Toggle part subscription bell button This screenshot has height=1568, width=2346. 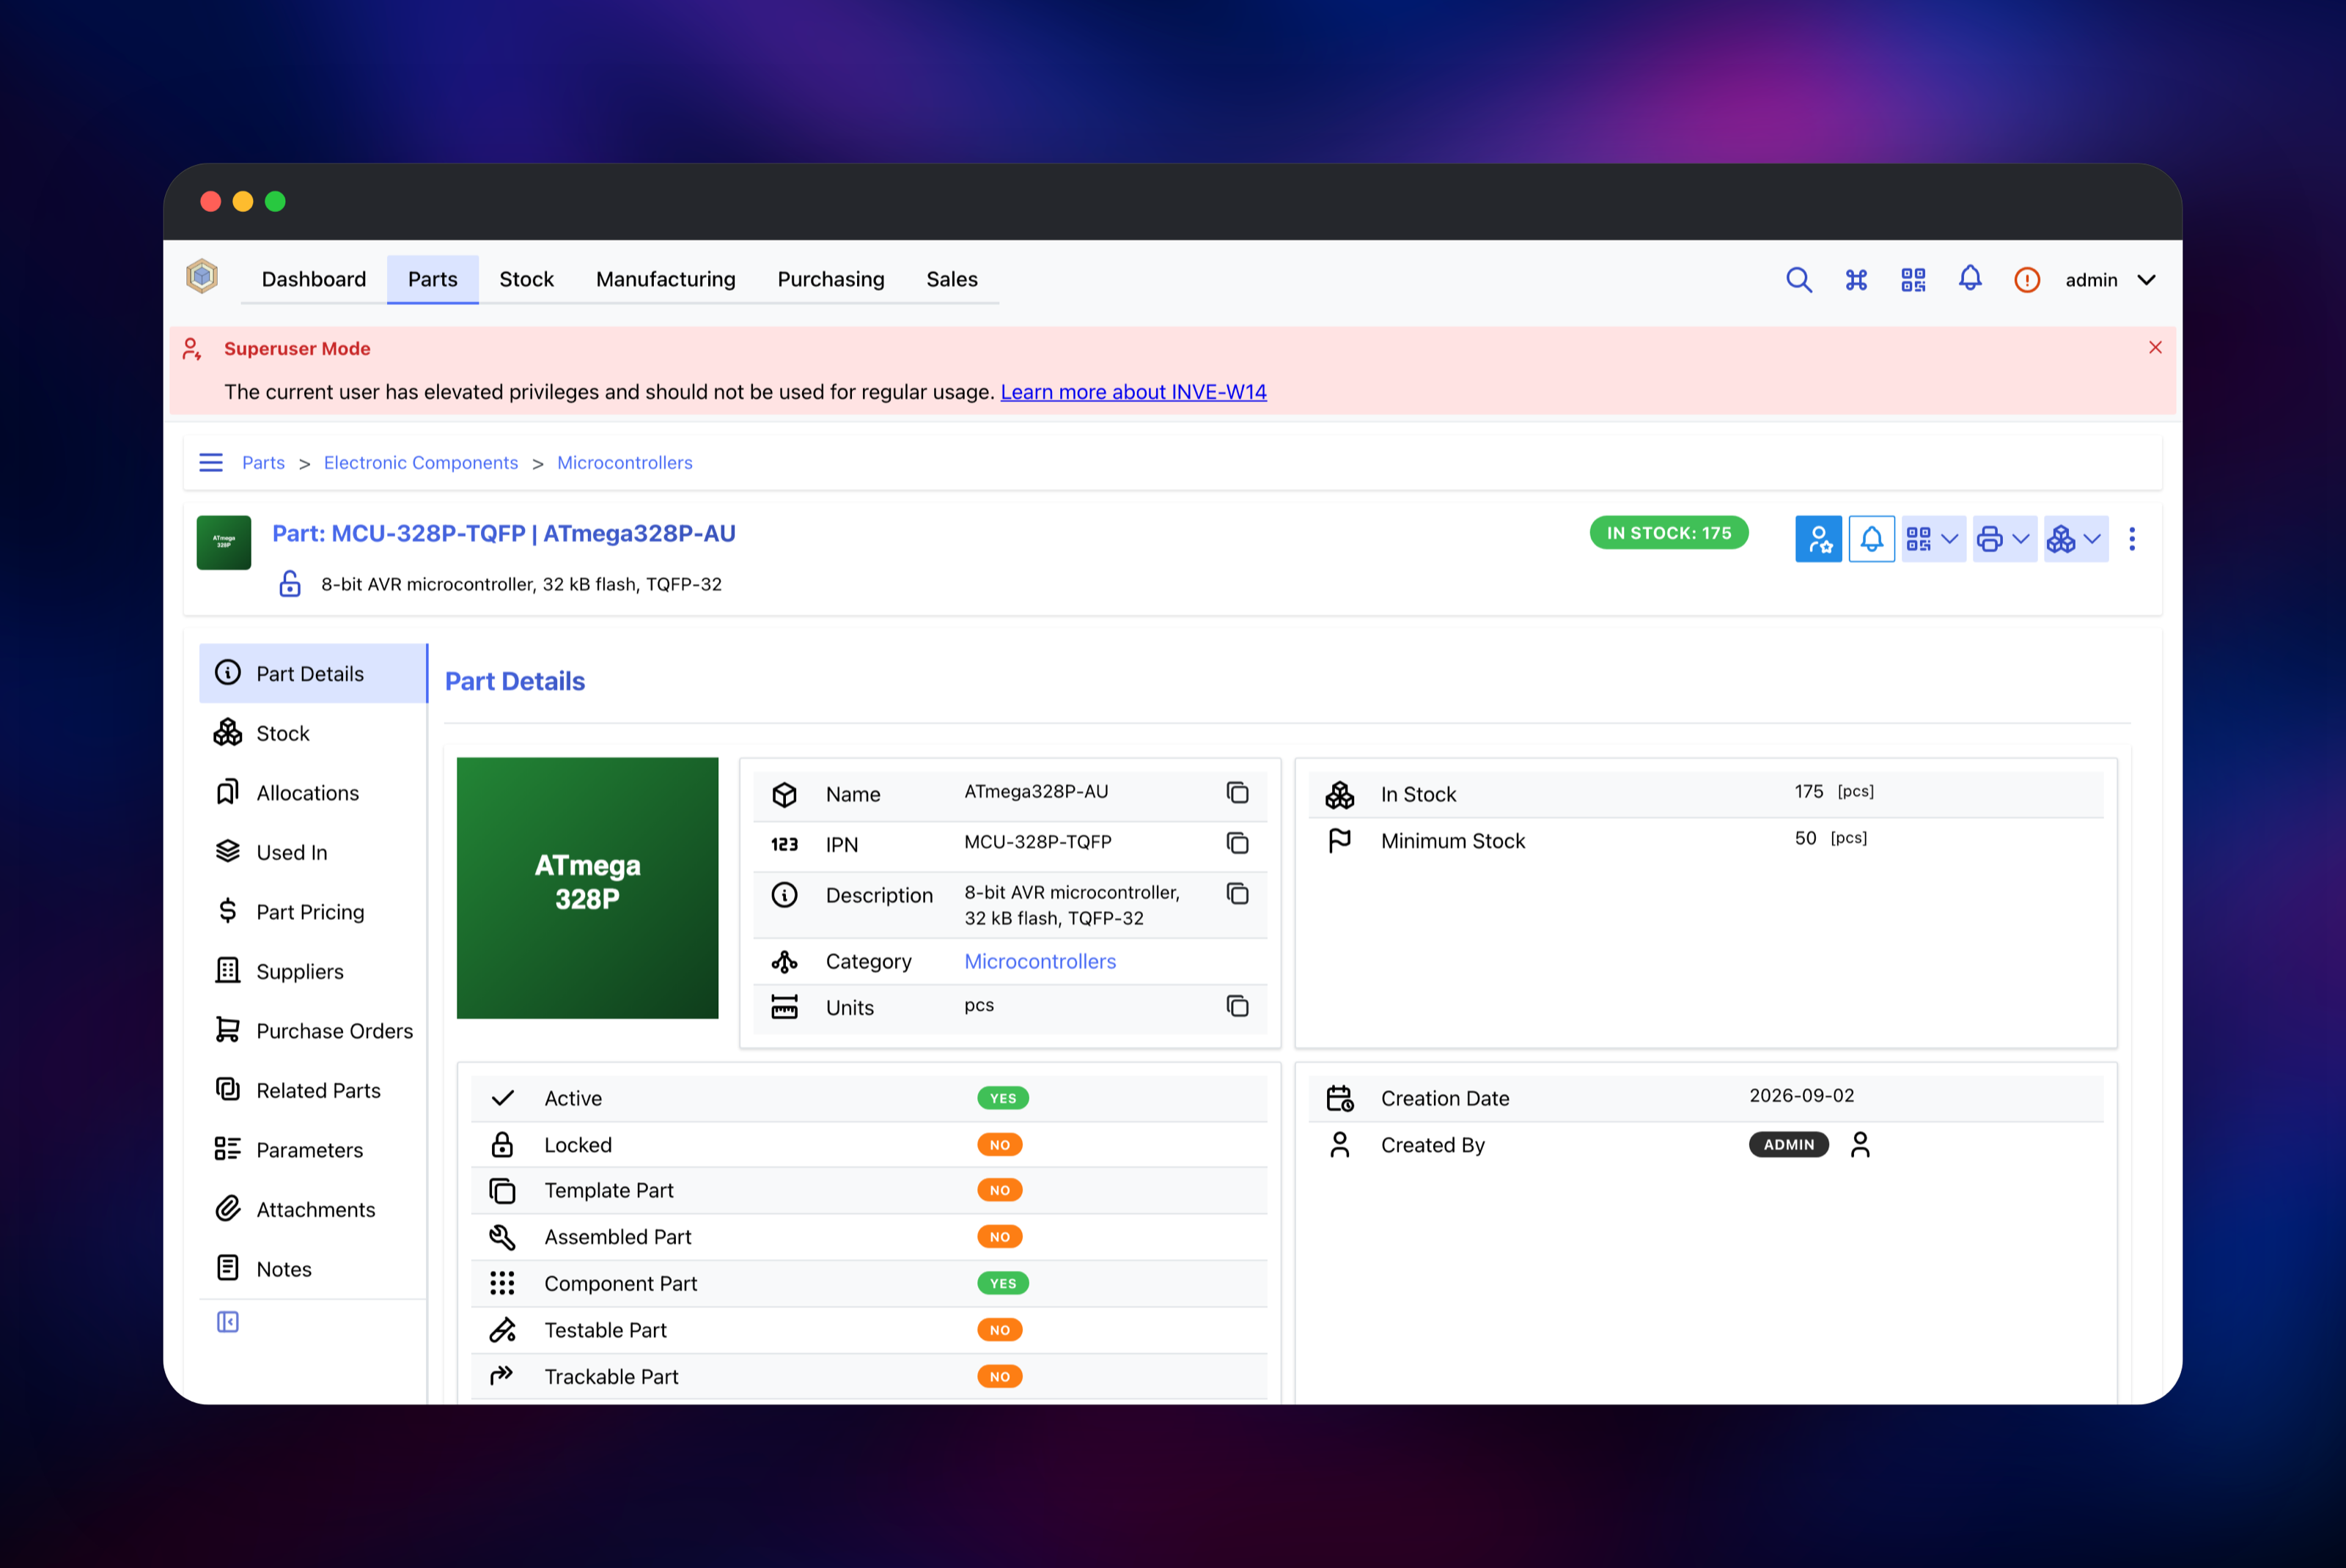(x=1871, y=539)
